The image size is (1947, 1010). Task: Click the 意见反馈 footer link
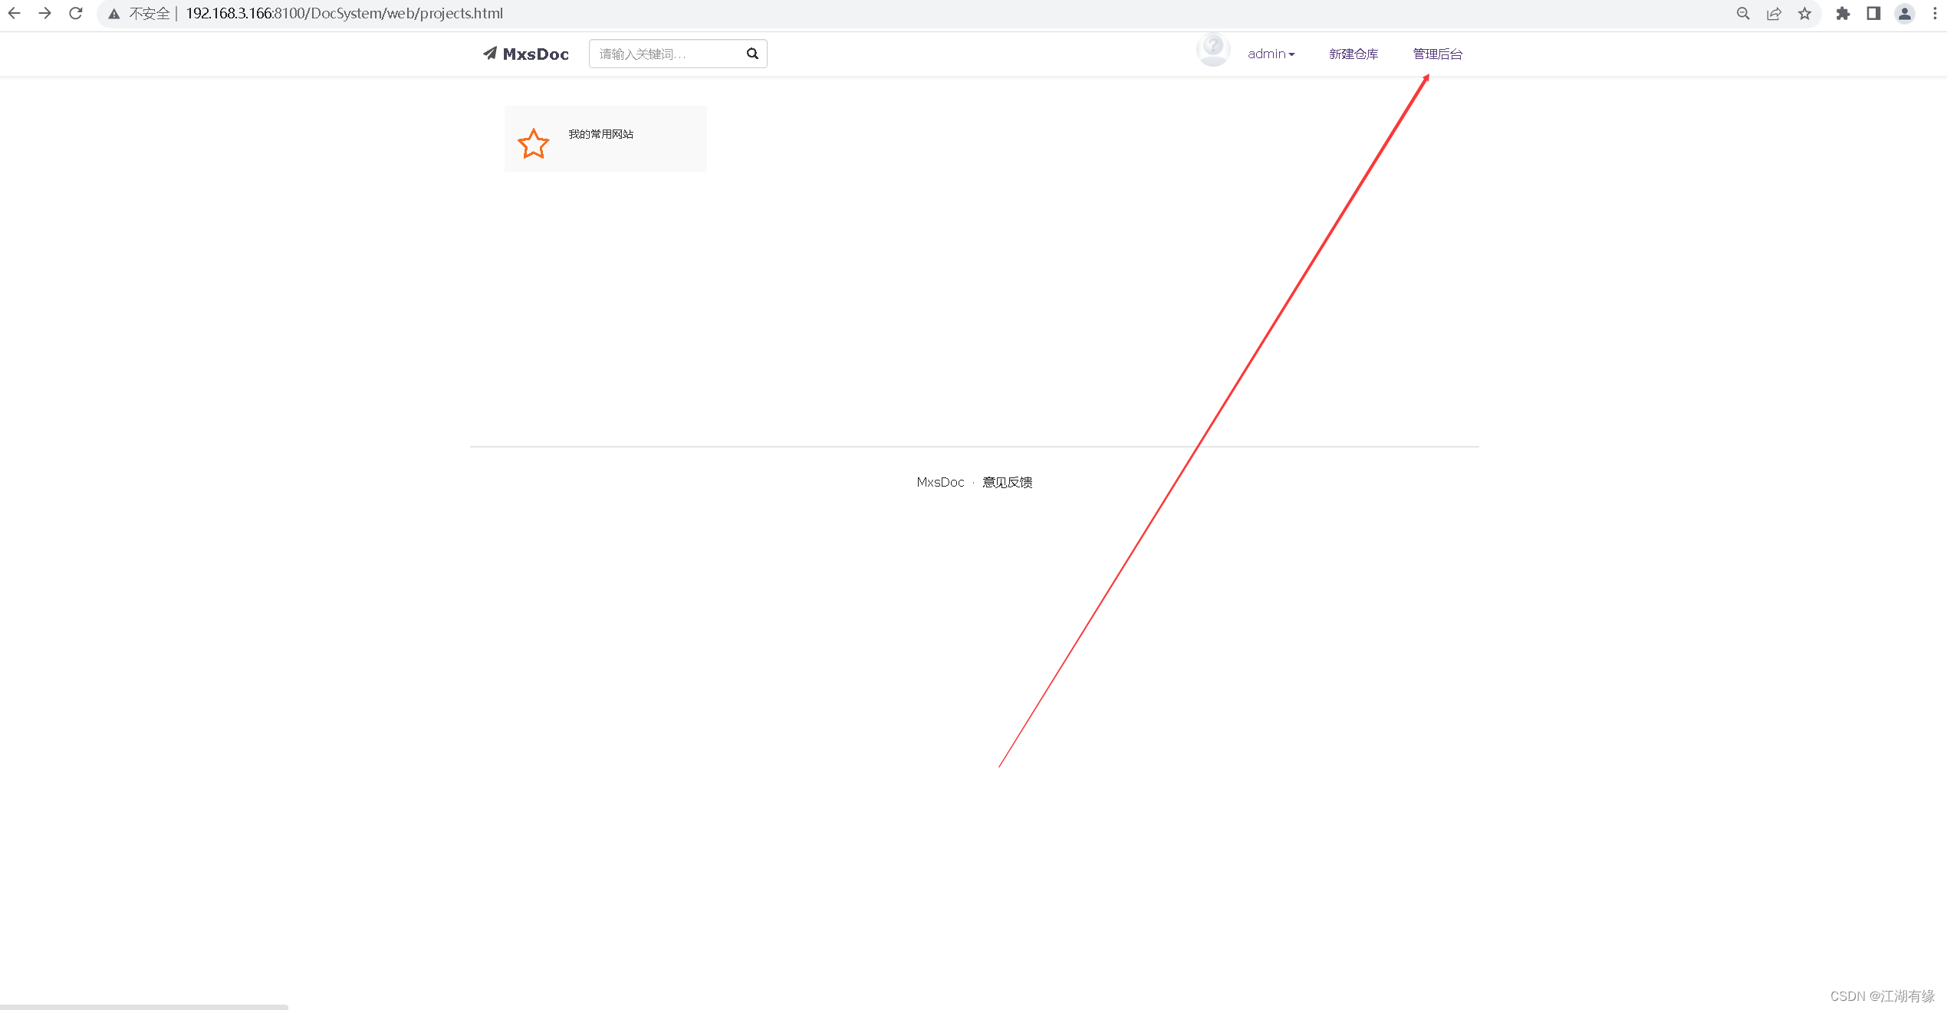coord(1007,482)
